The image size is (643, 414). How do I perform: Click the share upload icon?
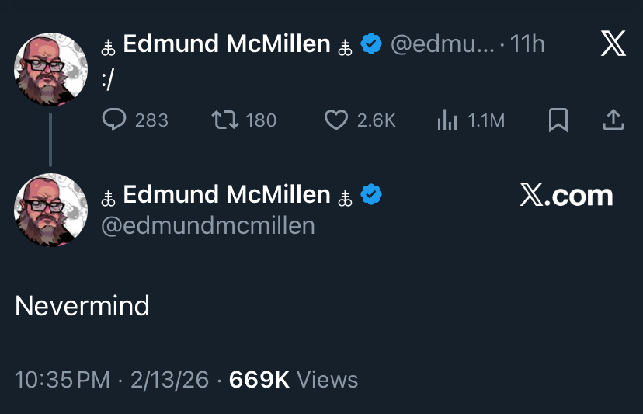click(613, 120)
